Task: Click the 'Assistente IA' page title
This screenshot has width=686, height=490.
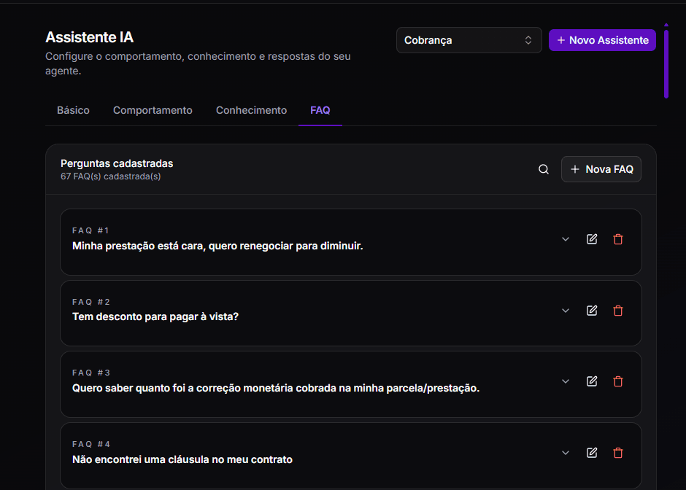Action: pos(89,37)
